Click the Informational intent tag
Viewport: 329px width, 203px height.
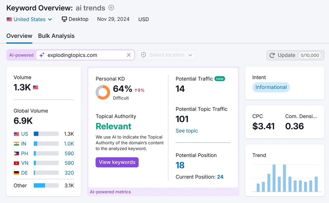(271, 87)
